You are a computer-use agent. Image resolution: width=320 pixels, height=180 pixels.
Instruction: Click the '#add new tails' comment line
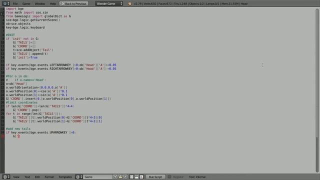[x=18, y=129]
